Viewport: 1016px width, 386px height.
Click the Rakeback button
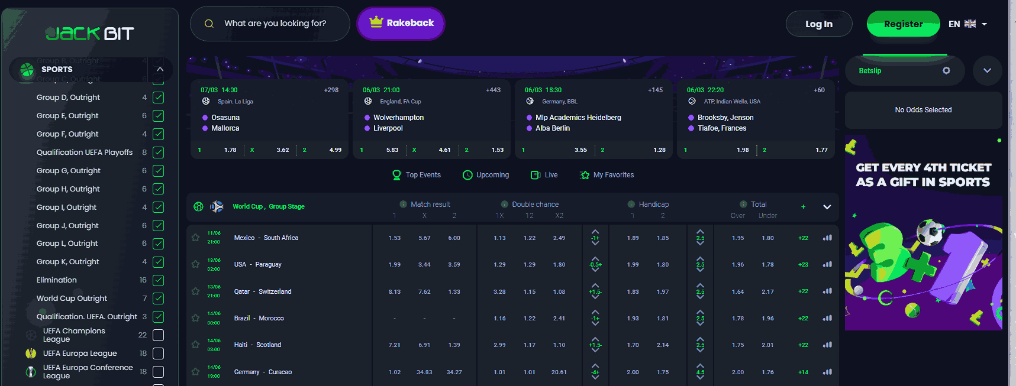tap(401, 23)
